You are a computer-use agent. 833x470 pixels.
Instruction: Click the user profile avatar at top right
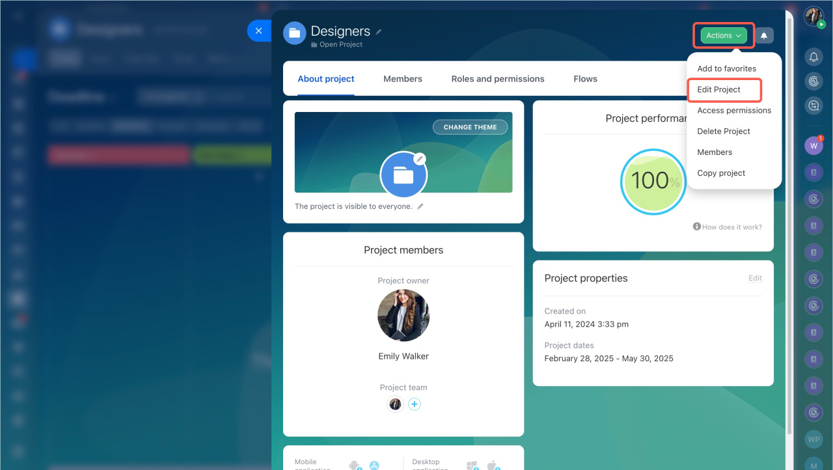[x=813, y=17]
